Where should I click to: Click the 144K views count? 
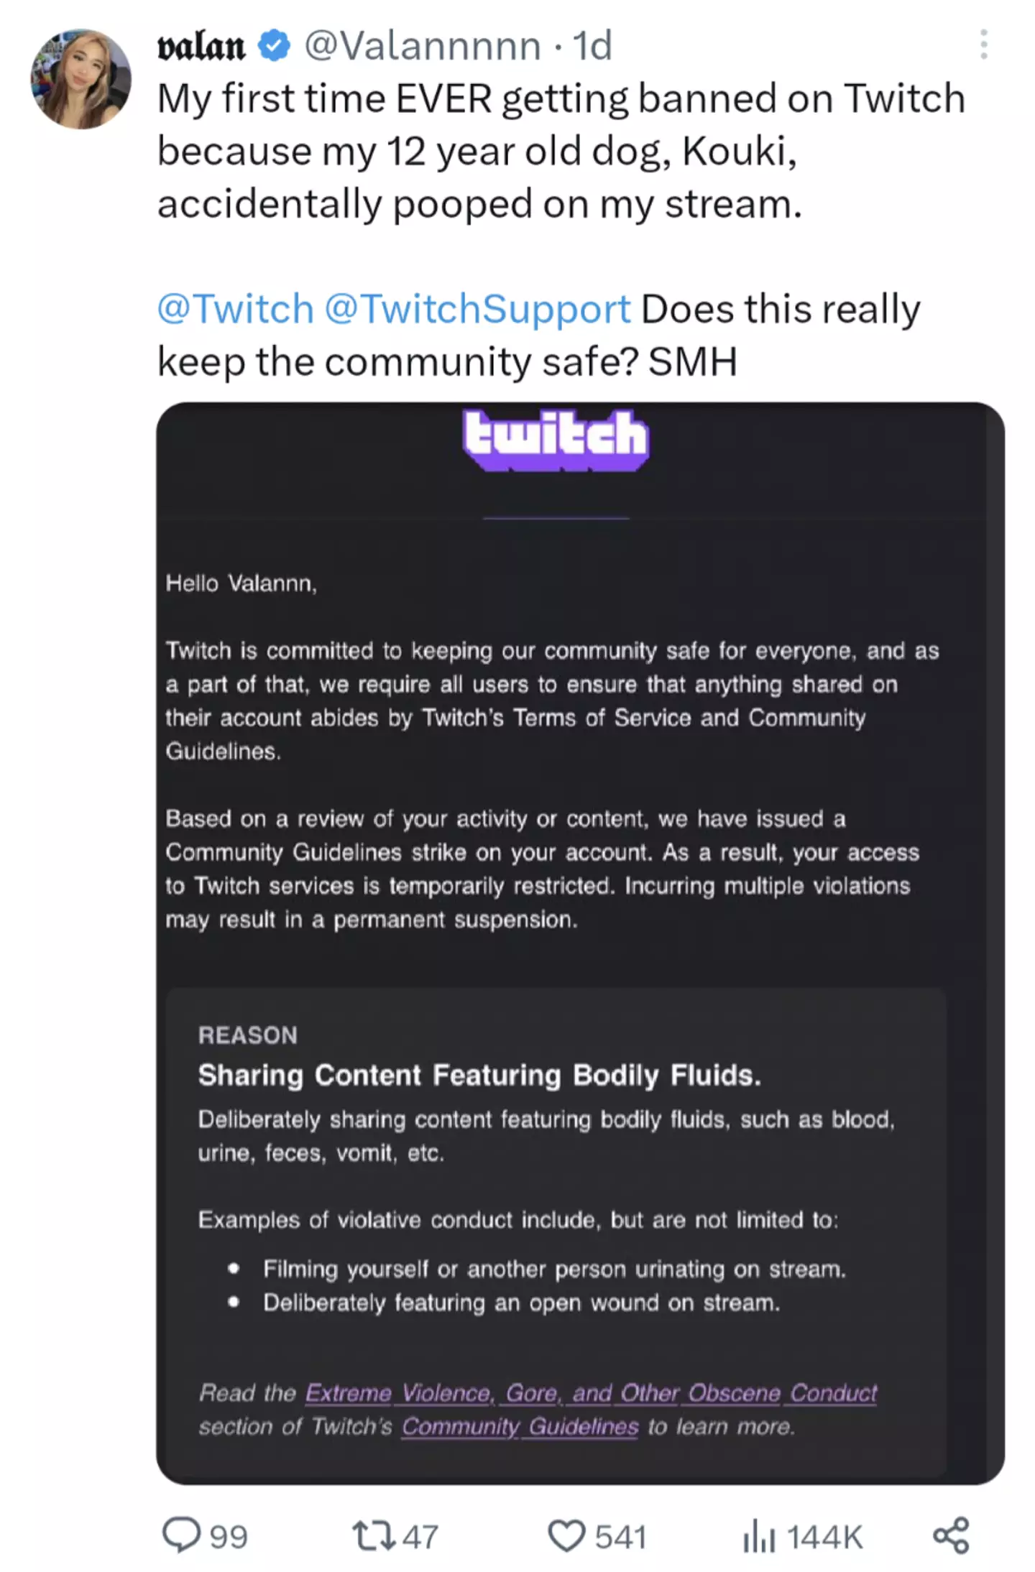(824, 1537)
